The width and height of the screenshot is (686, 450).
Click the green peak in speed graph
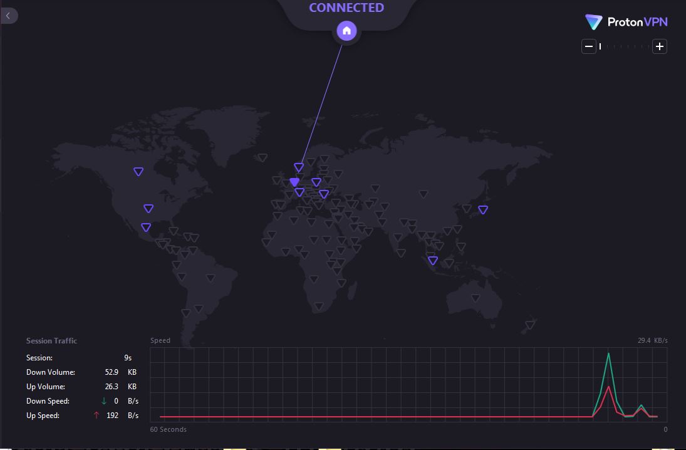pos(608,355)
